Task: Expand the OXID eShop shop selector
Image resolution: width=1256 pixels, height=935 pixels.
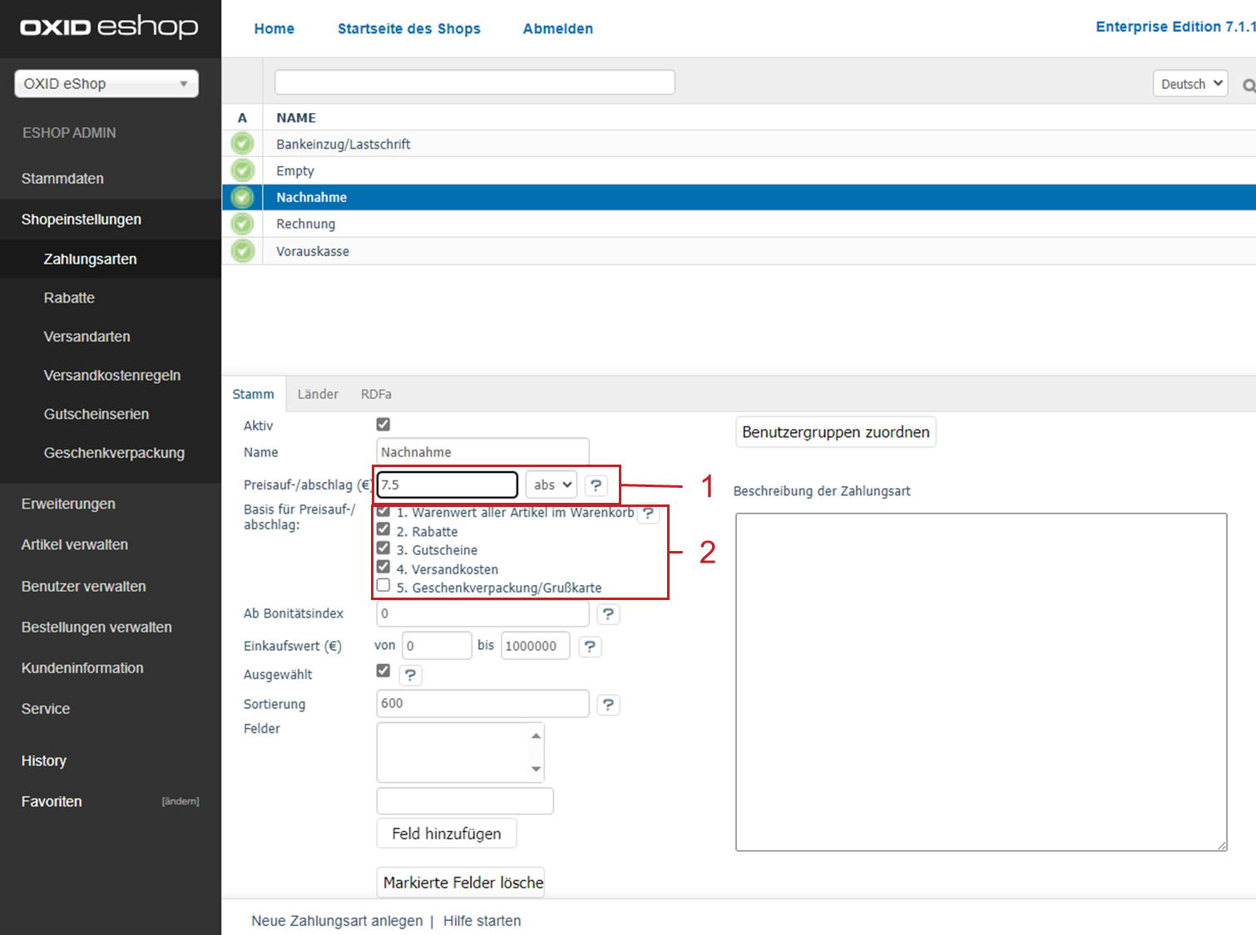Action: click(x=106, y=83)
